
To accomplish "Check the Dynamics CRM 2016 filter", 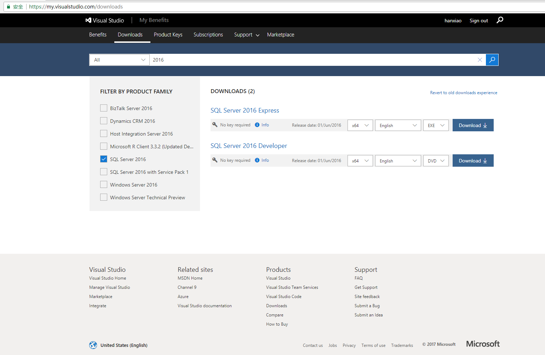I will (x=104, y=121).
